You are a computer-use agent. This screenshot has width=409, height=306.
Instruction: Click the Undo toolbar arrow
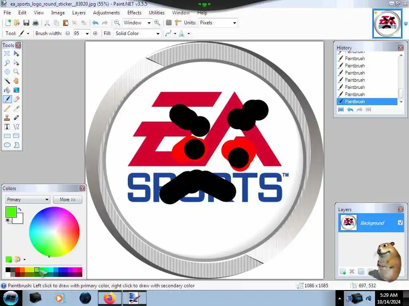[x=95, y=23]
